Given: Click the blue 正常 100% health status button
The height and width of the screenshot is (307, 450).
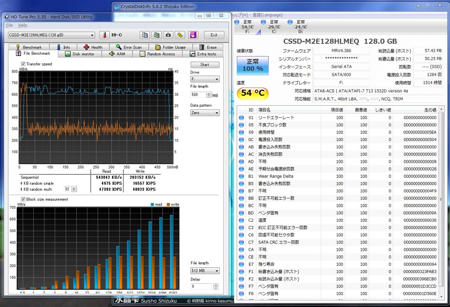Looking at the screenshot, I should (253, 66).
